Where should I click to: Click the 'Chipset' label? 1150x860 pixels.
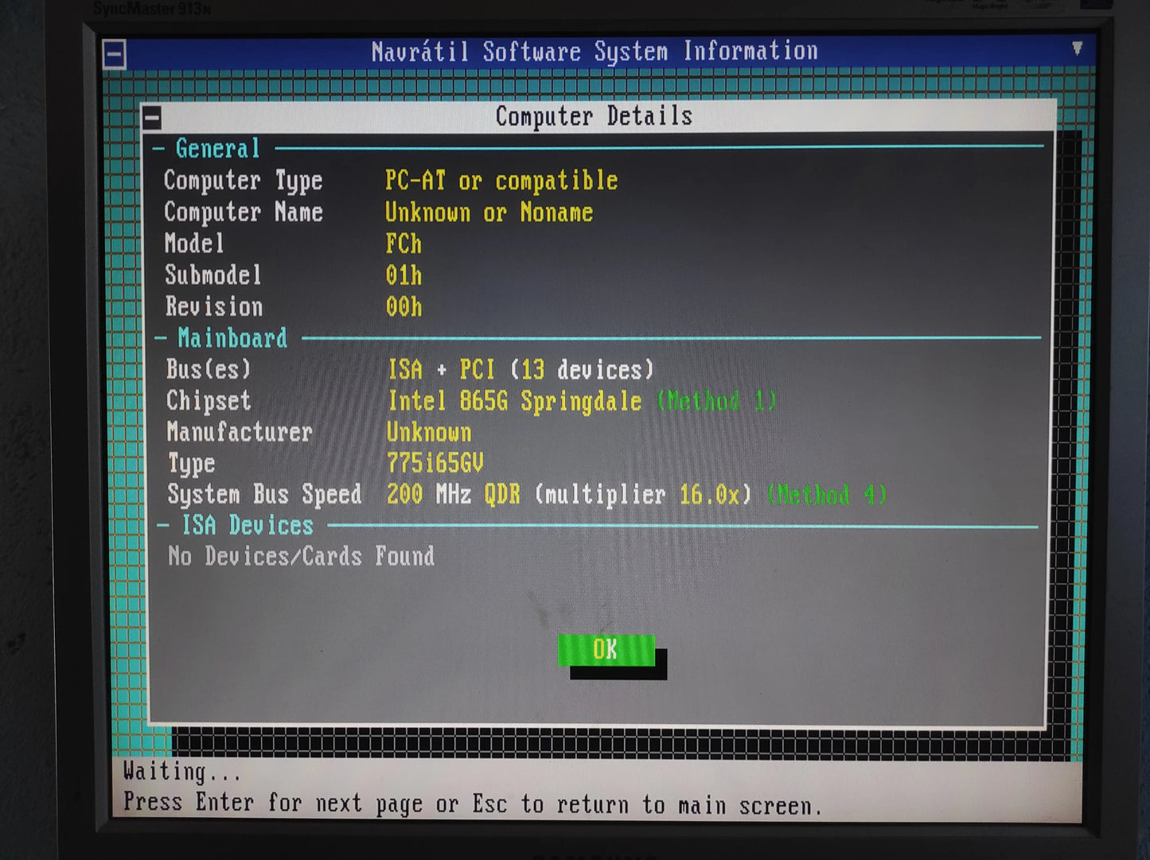[x=209, y=401]
